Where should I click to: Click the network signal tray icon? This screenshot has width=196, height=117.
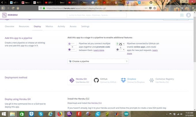[178, 114]
